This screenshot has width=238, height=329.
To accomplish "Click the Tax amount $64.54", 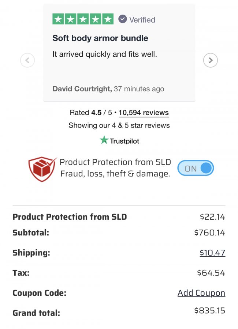I will coord(211,273).
